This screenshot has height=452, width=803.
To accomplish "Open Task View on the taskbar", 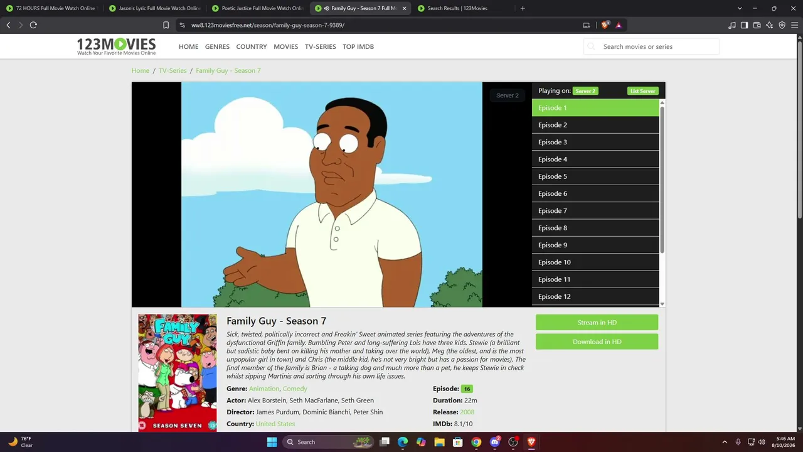I will click(385, 442).
